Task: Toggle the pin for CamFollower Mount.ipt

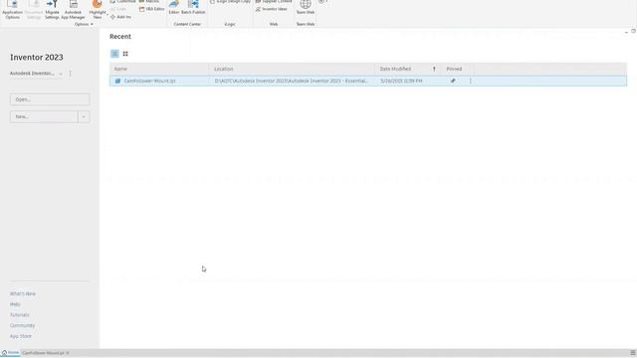Action: coord(453,81)
